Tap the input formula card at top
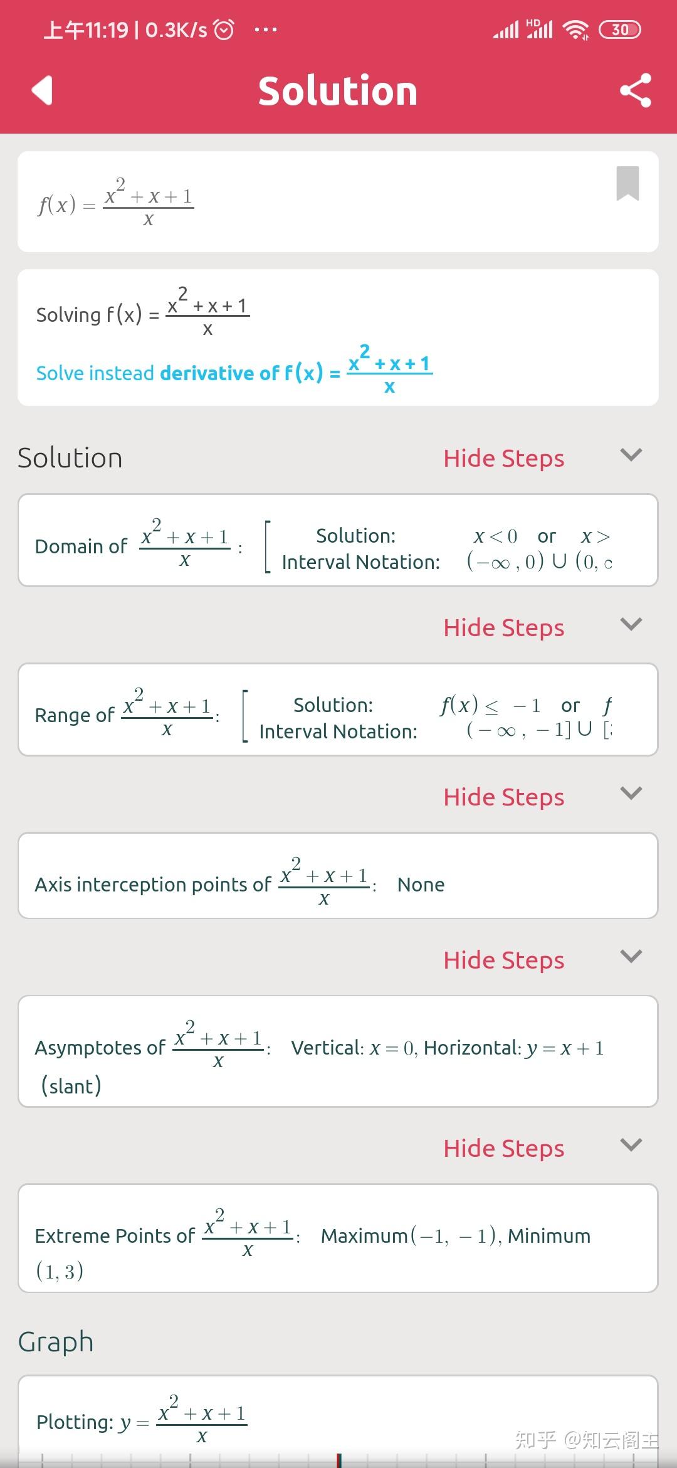The width and height of the screenshot is (677, 1468). (x=313, y=202)
